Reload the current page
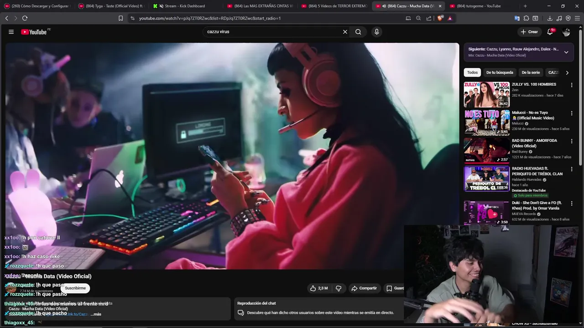 coord(25,18)
